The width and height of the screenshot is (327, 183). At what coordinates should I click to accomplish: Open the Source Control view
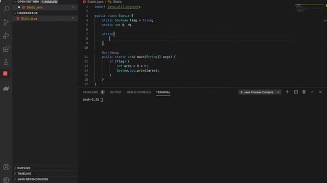(x=6, y=22)
